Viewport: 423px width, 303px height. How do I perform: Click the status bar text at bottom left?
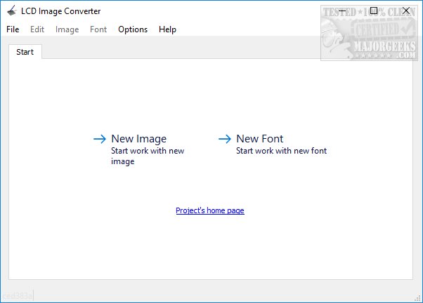17,296
